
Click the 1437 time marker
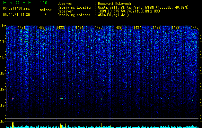(137, 28)
